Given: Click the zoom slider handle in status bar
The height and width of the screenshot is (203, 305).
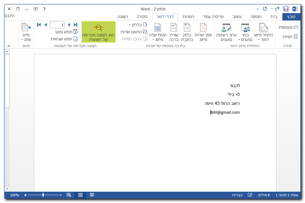Looking at the screenshot, I should point(43,195).
